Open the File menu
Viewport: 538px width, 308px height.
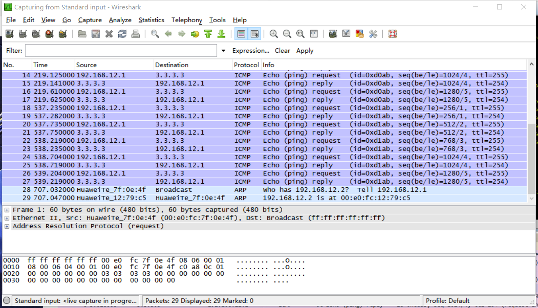click(11, 20)
